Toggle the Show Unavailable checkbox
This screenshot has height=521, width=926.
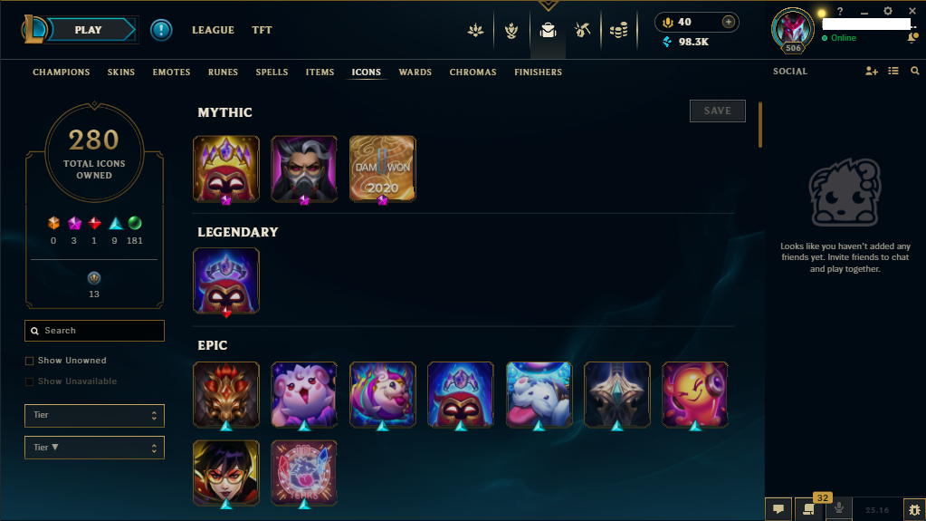29,381
